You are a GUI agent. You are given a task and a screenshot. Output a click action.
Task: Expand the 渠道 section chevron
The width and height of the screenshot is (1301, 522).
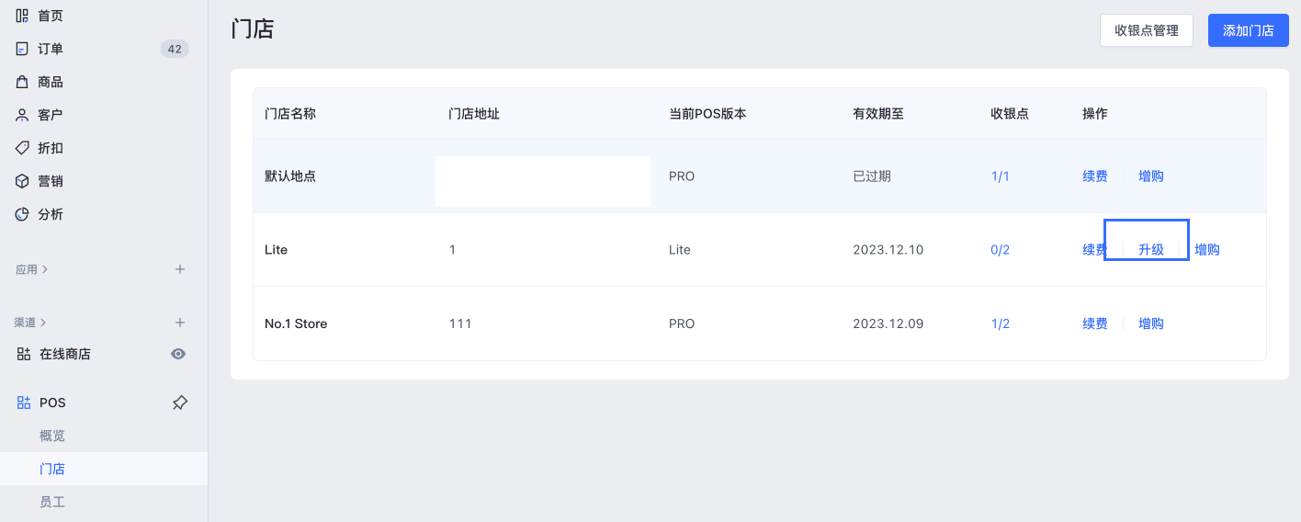click(x=45, y=323)
